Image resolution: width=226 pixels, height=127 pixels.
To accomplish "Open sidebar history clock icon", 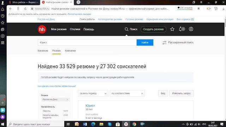I will (2, 16).
